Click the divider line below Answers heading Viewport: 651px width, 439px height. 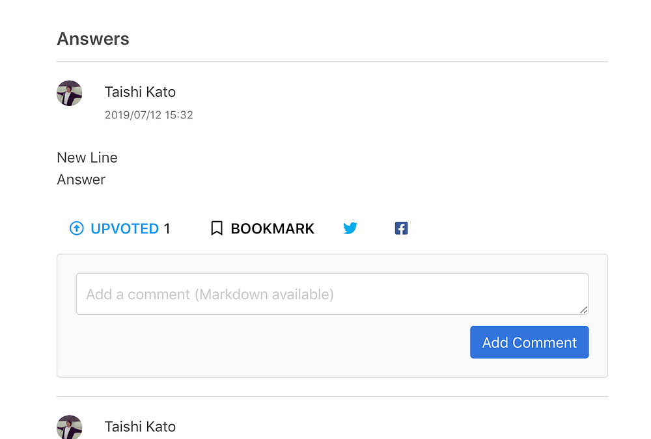[x=332, y=62]
